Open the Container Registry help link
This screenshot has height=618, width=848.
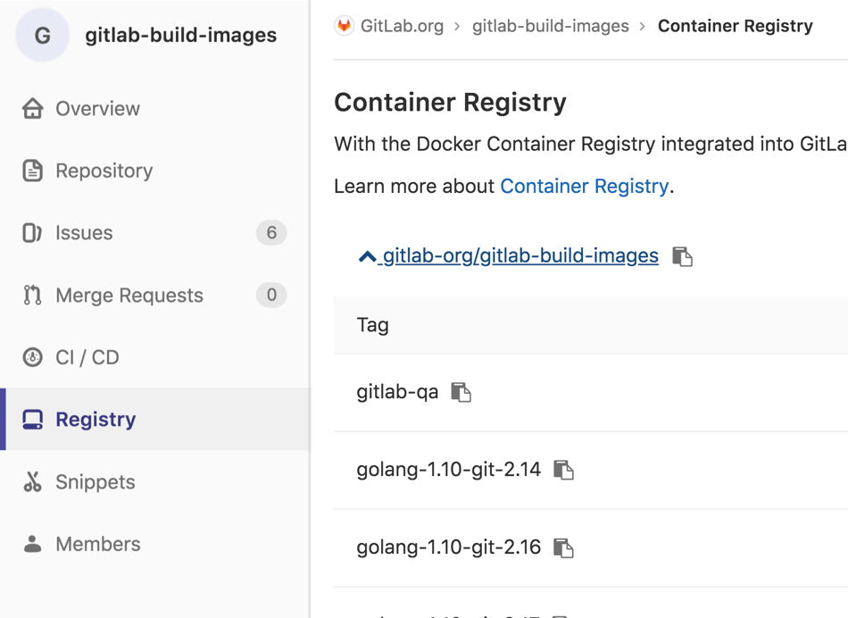tap(584, 186)
